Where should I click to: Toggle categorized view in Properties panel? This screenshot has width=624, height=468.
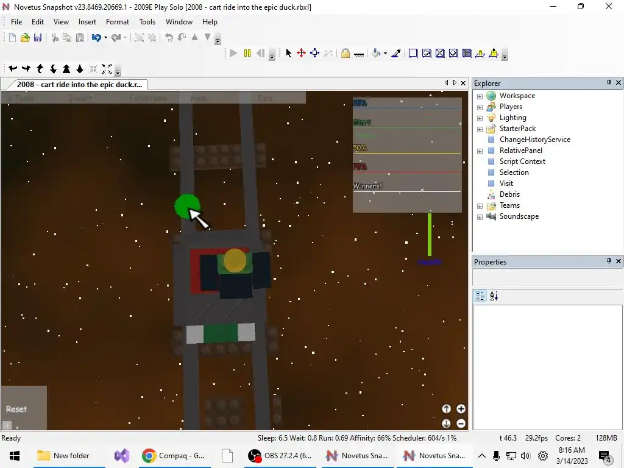tap(480, 296)
